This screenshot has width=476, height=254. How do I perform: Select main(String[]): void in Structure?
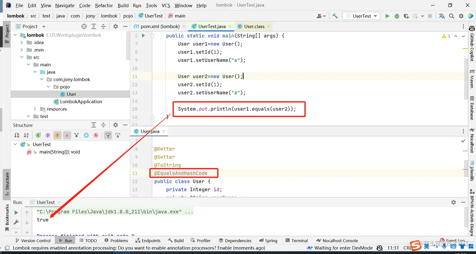[59, 152]
